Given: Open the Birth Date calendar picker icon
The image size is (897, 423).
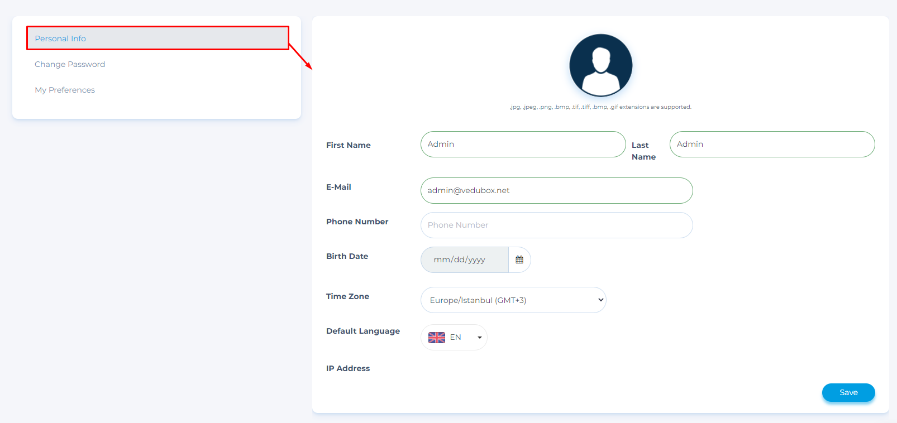Looking at the screenshot, I should pyautogui.click(x=519, y=260).
